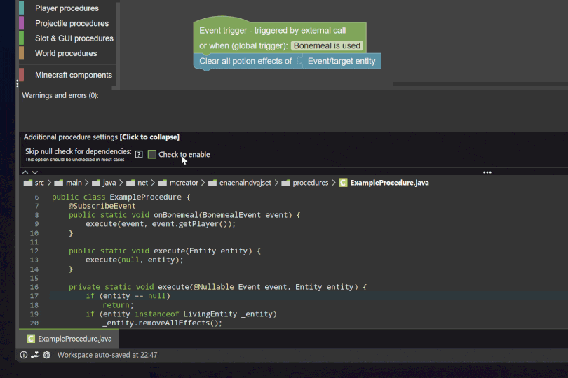The width and height of the screenshot is (568, 378).
Task: Select the Clear all potion effects block
Action: tap(245, 61)
